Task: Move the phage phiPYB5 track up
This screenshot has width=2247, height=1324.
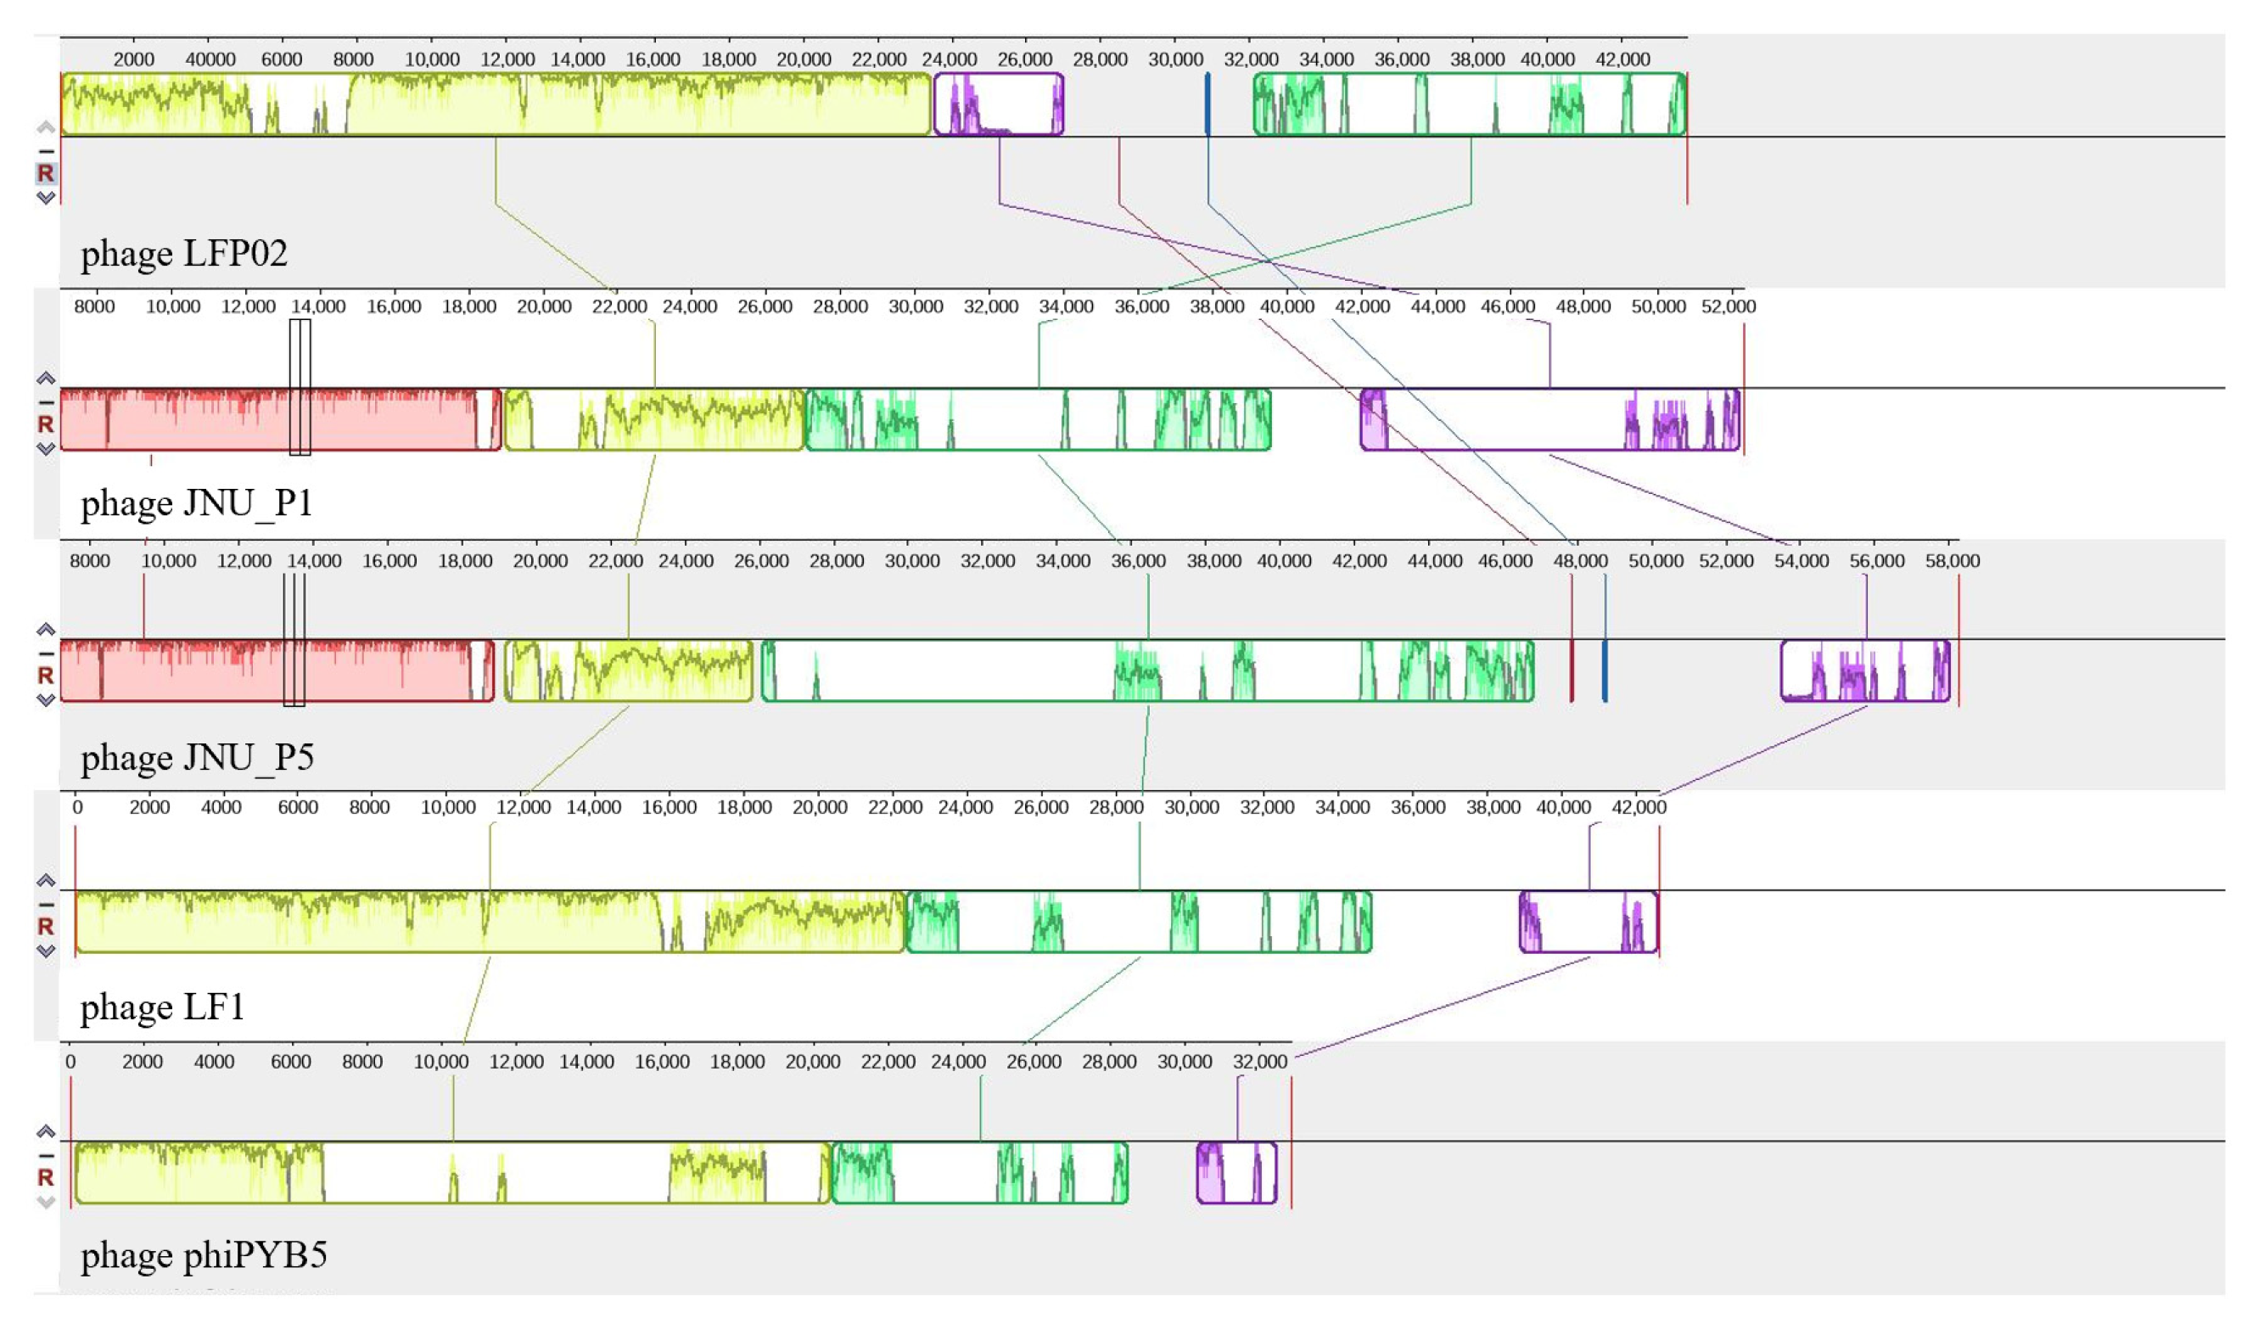Action: click(x=46, y=1132)
